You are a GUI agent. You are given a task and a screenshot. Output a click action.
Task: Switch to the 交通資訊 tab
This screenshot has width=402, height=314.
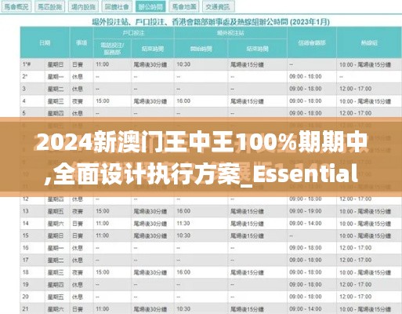(218, 7)
